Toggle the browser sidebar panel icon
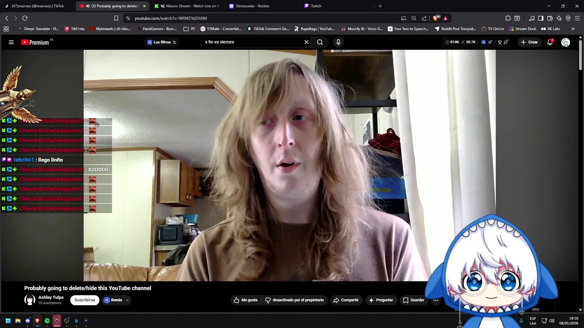This screenshot has width=584, height=328. pos(541,18)
